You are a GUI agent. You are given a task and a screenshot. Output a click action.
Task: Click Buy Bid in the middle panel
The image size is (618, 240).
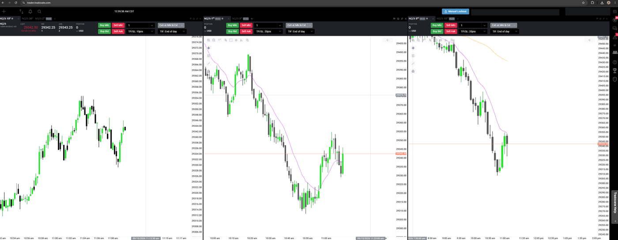tap(232, 31)
